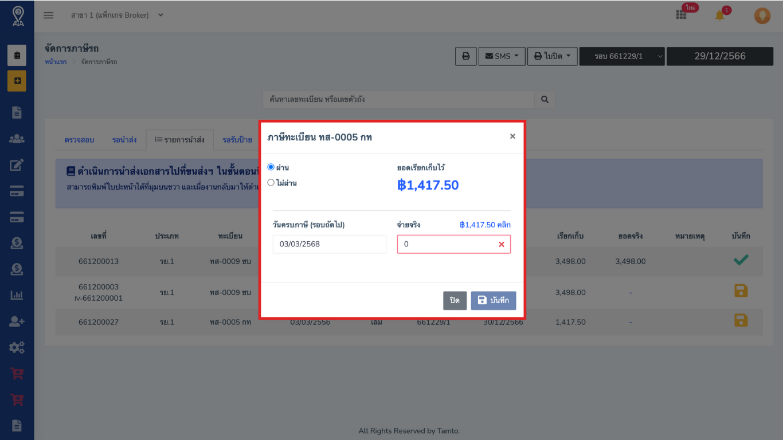The image size is (783, 440).
Task: Click the 1,417.50 amount in the table
Action: 570,322
